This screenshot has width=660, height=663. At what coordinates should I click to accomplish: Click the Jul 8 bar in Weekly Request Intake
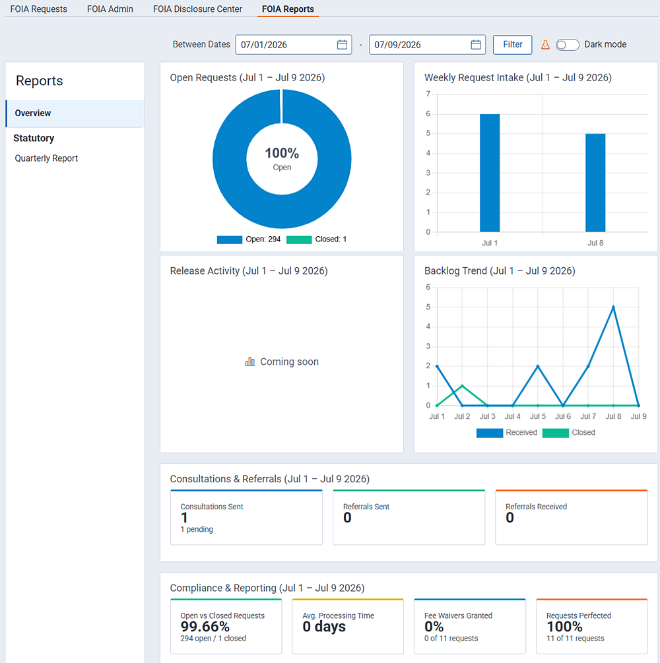[x=595, y=183]
